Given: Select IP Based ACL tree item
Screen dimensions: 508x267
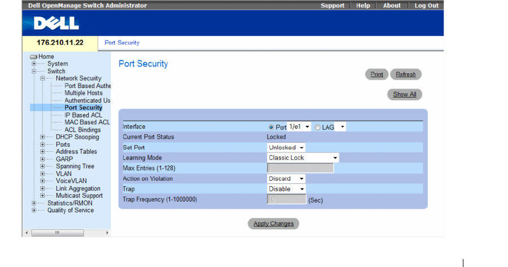Looking at the screenshot, I should tap(84, 115).
